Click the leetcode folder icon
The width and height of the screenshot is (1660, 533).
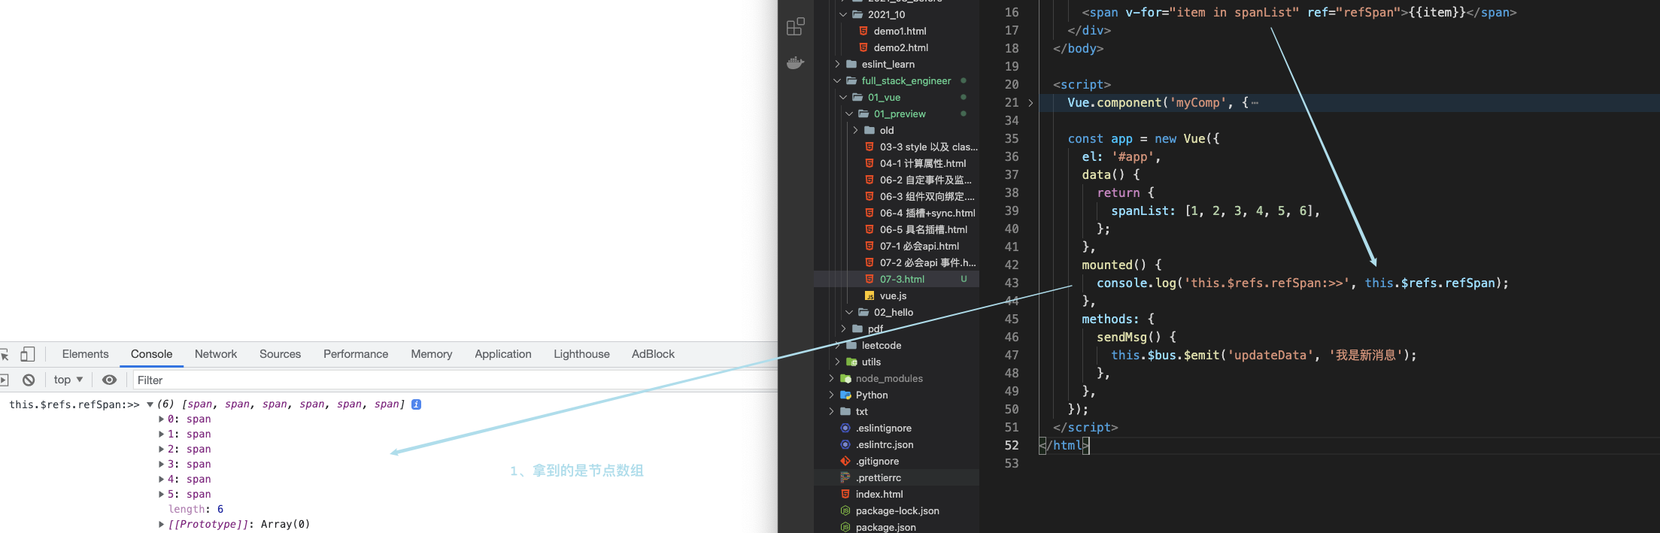851,345
